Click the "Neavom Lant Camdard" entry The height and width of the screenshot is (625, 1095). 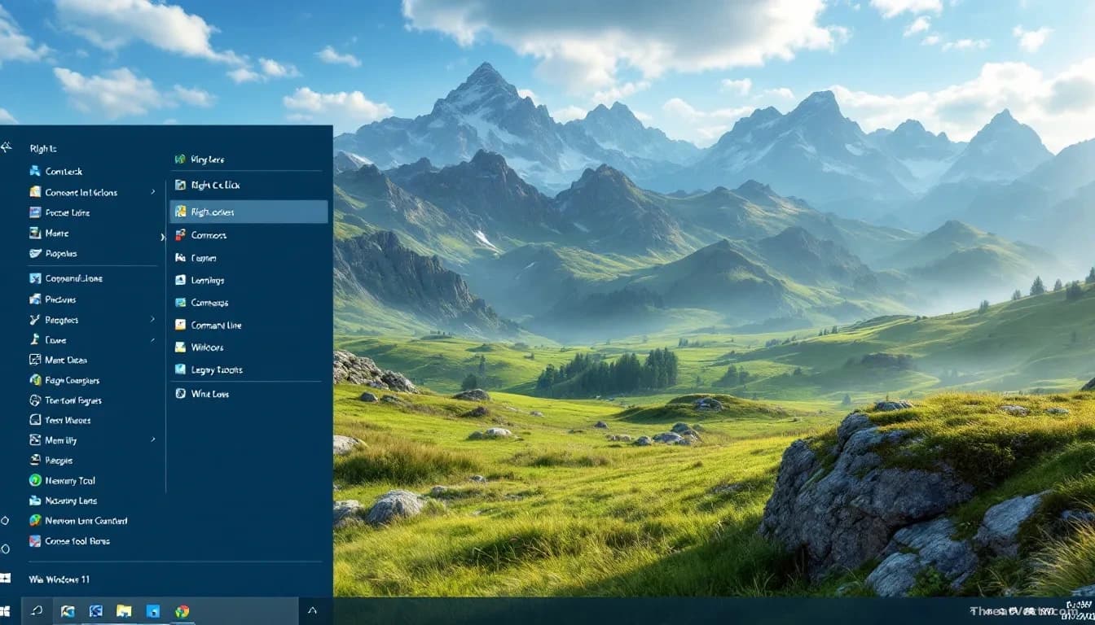[86, 521]
